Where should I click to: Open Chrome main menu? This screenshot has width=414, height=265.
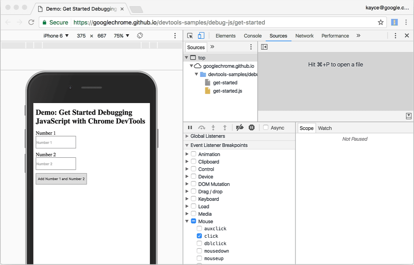[406, 22]
